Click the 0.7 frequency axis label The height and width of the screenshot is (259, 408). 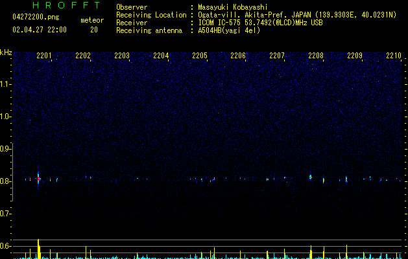(x=5, y=214)
